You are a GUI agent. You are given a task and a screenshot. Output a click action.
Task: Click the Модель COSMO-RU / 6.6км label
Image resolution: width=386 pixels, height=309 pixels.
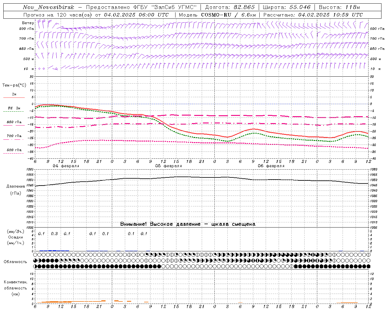coord(217,15)
